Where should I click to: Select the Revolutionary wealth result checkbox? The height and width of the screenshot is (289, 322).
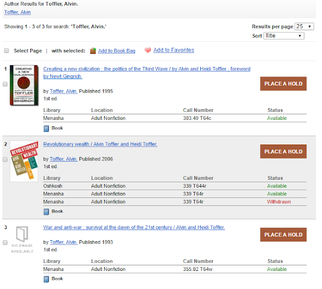click(x=5, y=160)
